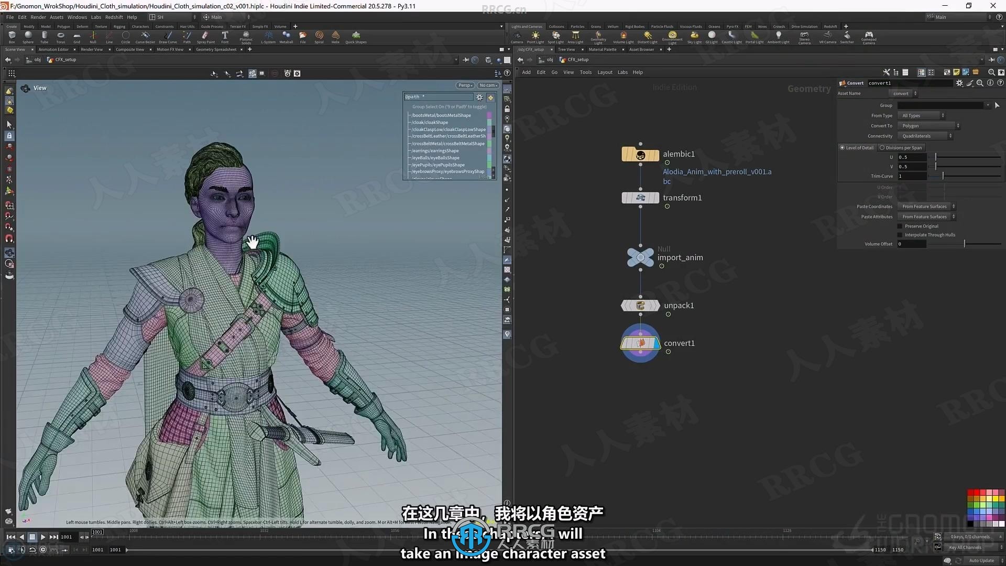Add a Point Light from the shelf
This screenshot has width=1006, height=566.
[535, 37]
